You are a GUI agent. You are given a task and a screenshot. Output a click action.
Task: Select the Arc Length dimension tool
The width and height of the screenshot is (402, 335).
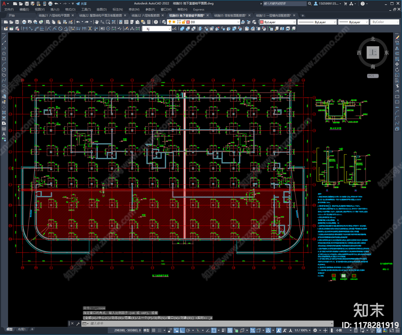click(36, 29)
